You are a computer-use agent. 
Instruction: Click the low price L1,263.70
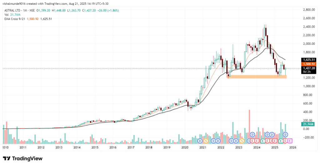point(74,10)
